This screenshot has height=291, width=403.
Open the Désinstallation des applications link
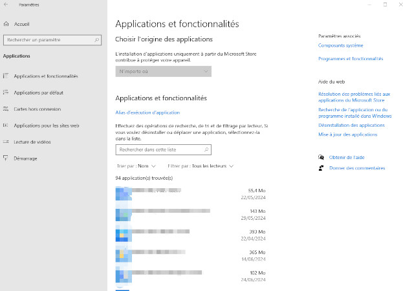[351, 125]
